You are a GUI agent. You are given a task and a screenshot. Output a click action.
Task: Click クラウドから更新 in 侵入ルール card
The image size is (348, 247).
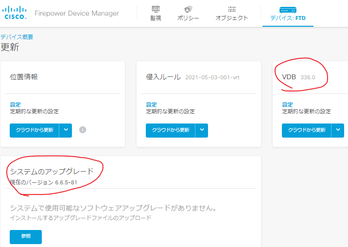tap(171, 130)
